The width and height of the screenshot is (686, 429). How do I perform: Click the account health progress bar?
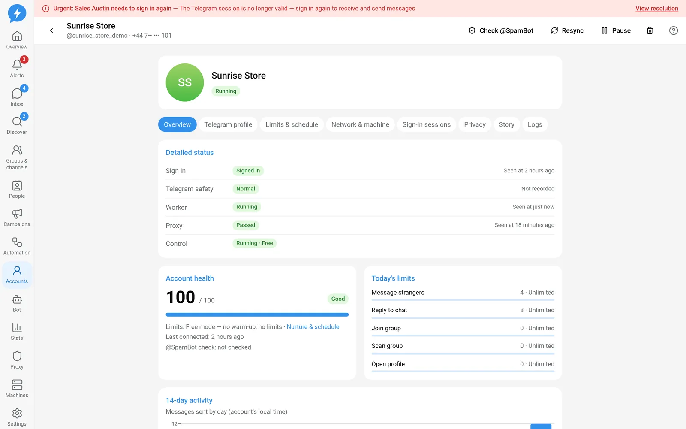(257, 314)
